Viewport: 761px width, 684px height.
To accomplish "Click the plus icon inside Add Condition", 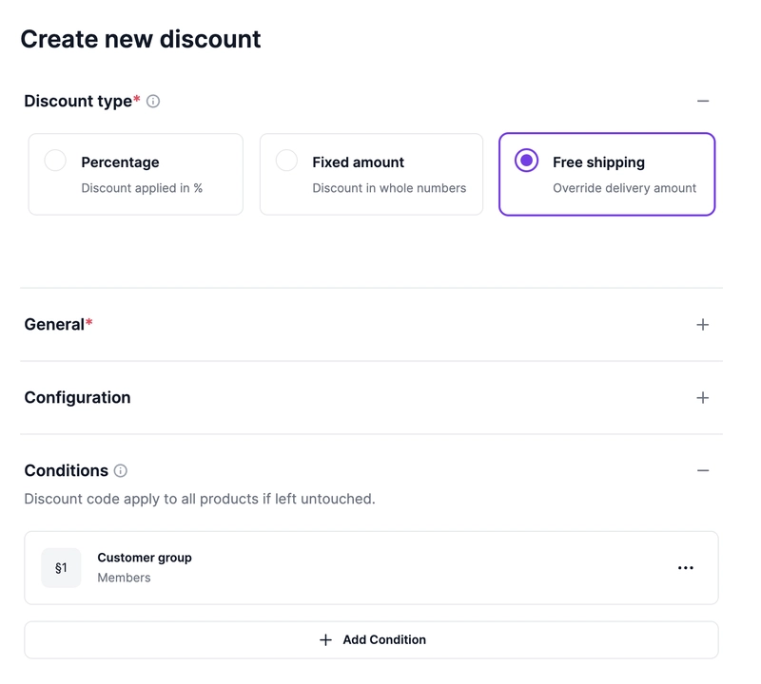I will click(325, 640).
